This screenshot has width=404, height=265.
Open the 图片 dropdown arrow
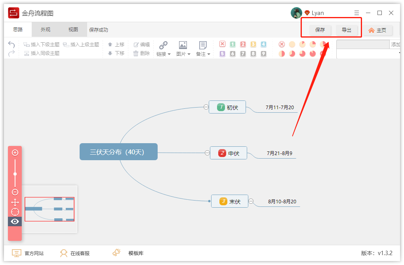[189, 54]
